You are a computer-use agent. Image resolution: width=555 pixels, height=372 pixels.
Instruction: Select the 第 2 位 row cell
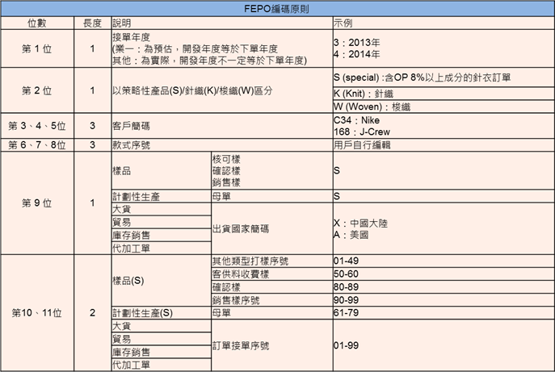36,90
